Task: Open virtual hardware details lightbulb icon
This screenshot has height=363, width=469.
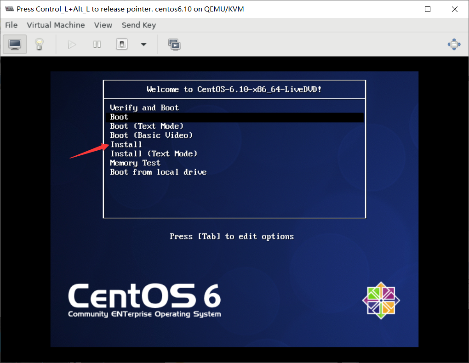Action: click(x=39, y=44)
